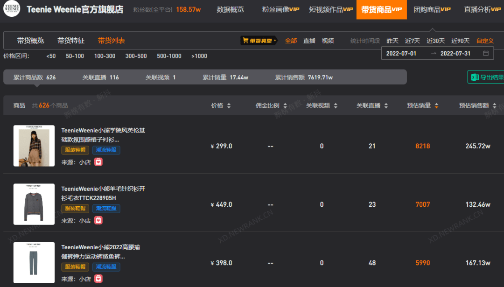Click estimated revenue 167.13w
This screenshot has height=287, width=504.
pyautogui.click(x=478, y=263)
